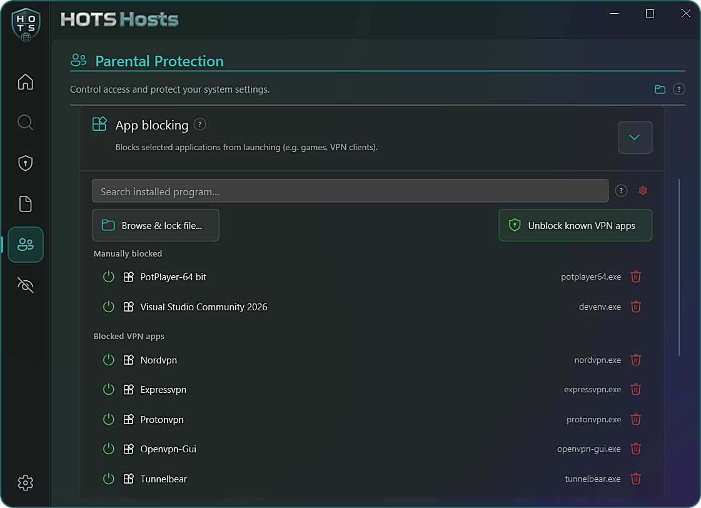Maximize the HOTS Hosts window
This screenshot has width=701, height=508.
tap(650, 13)
